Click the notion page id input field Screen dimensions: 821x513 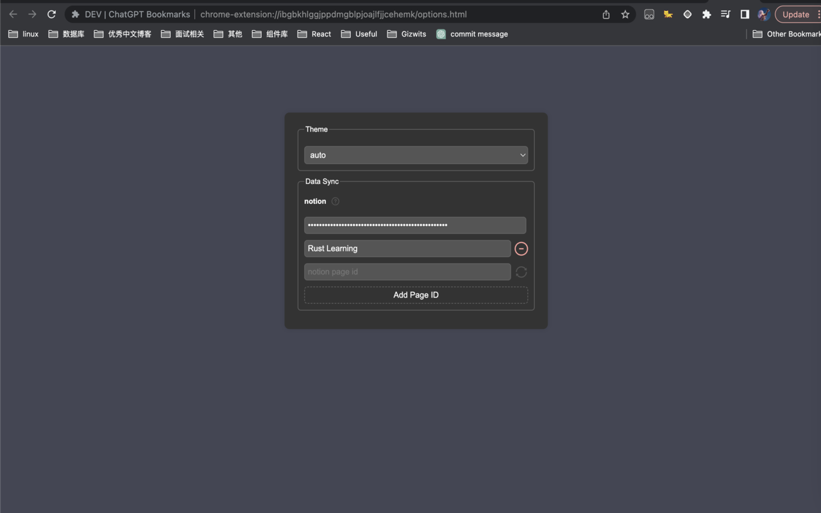[407, 271]
